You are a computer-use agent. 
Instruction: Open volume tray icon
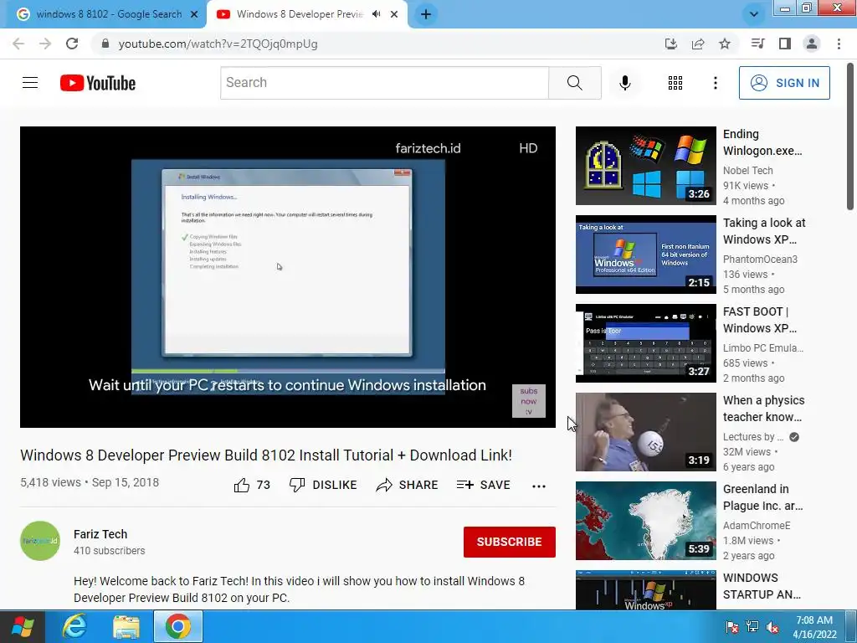(x=772, y=627)
